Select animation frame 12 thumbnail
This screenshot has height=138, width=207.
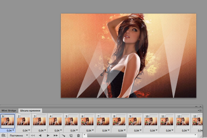coord(183,121)
